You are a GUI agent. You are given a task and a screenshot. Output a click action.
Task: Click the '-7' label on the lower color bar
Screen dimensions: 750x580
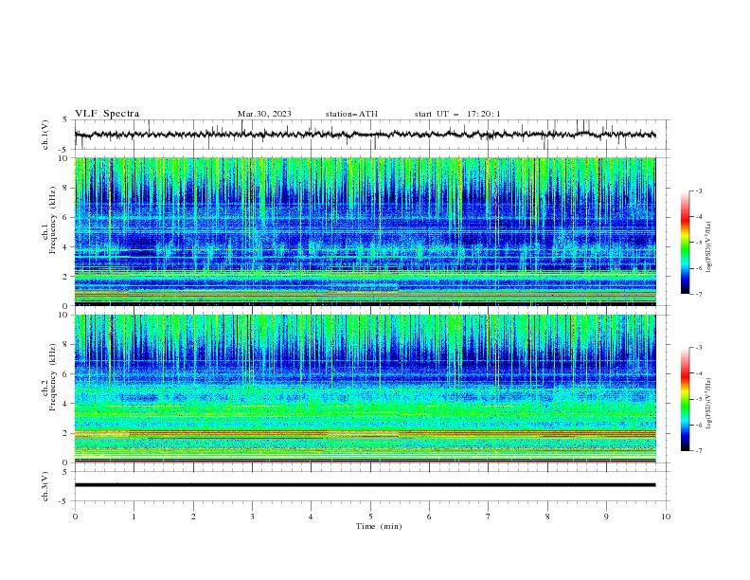pyautogui.click(x=698, y=451)
